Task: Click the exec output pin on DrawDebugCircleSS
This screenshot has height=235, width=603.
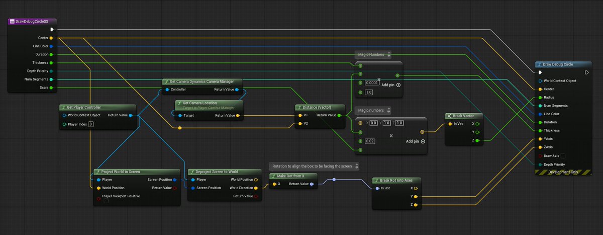Action: tap(52, 30)
